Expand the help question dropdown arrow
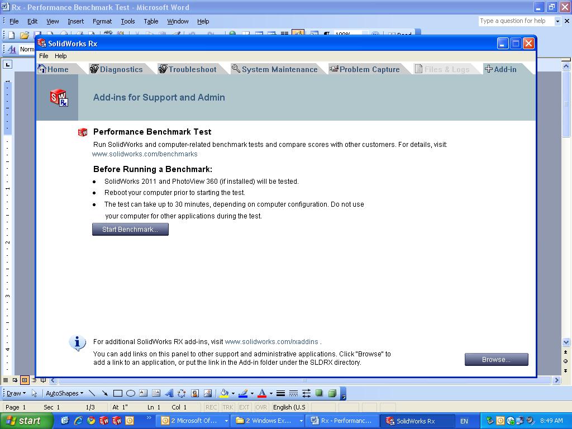Image resolution: width=572 pixels, height=429 pixels. point(557,21)
